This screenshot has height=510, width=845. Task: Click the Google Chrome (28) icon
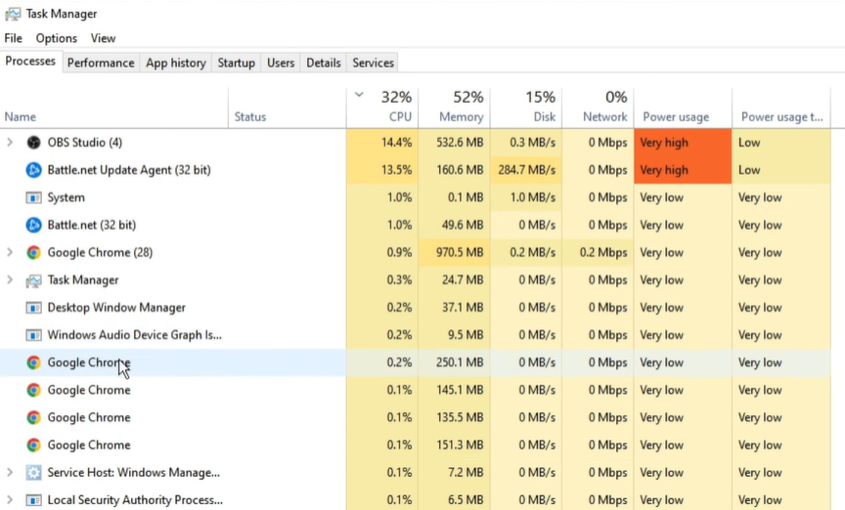coord(33,252)
